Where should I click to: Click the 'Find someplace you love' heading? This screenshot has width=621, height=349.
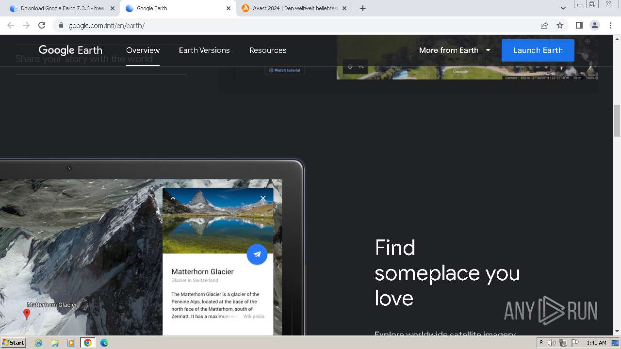point(447,273)
